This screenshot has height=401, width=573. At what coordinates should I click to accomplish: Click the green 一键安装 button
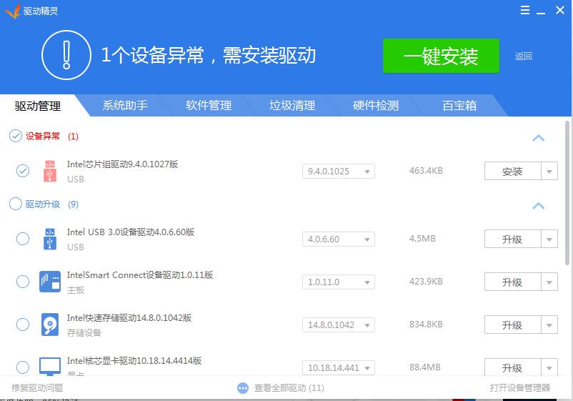(x=441, y=56)
